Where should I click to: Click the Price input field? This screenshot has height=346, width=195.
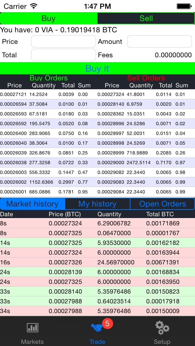point(63,42)
